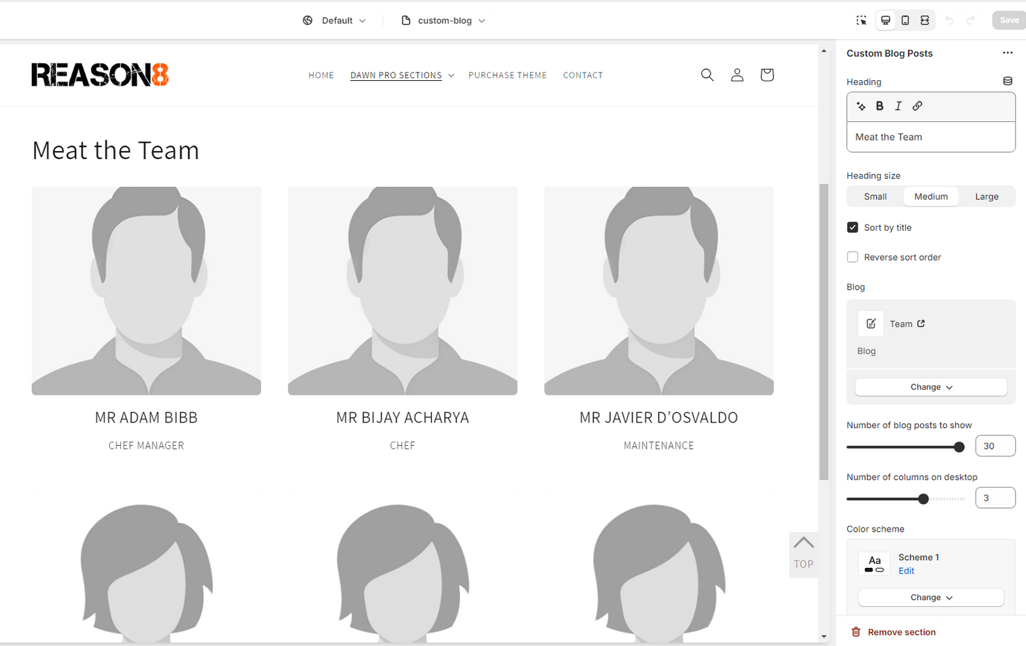This screenshot has width=1026, height=646.
Task: Expand the Change blog dropdown
Action: (931, 388)
